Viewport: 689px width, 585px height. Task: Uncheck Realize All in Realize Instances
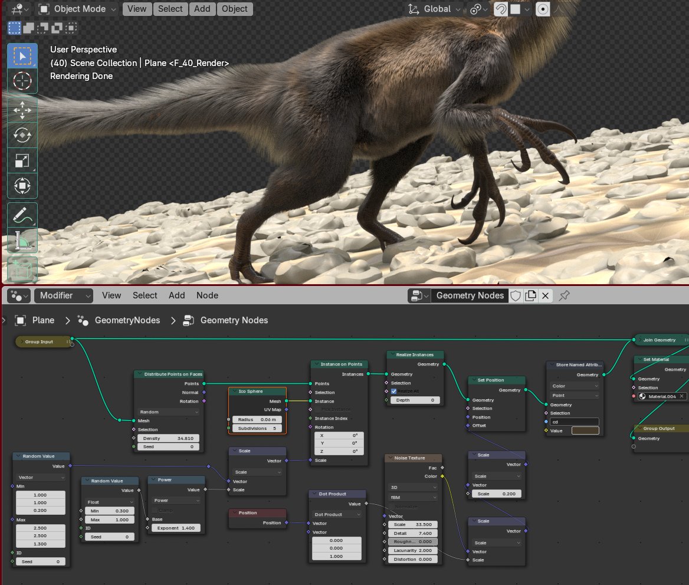pos(393,392)
